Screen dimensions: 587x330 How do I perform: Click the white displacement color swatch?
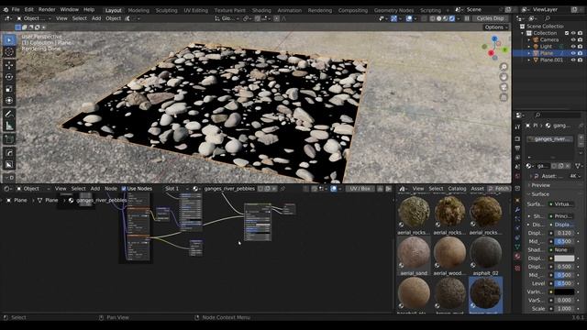pos(564,258)
